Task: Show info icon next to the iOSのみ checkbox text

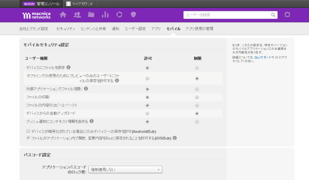Action: tap(174, 138)
